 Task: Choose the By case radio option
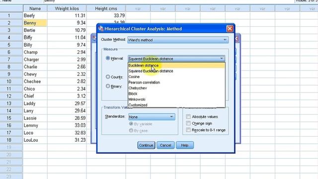[131, 130]
